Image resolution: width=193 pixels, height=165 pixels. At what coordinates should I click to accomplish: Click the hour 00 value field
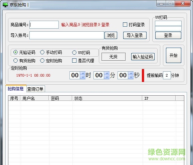(75, 75)
